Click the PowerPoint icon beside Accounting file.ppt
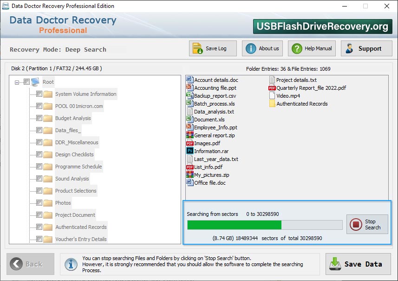 click(189, 88)
